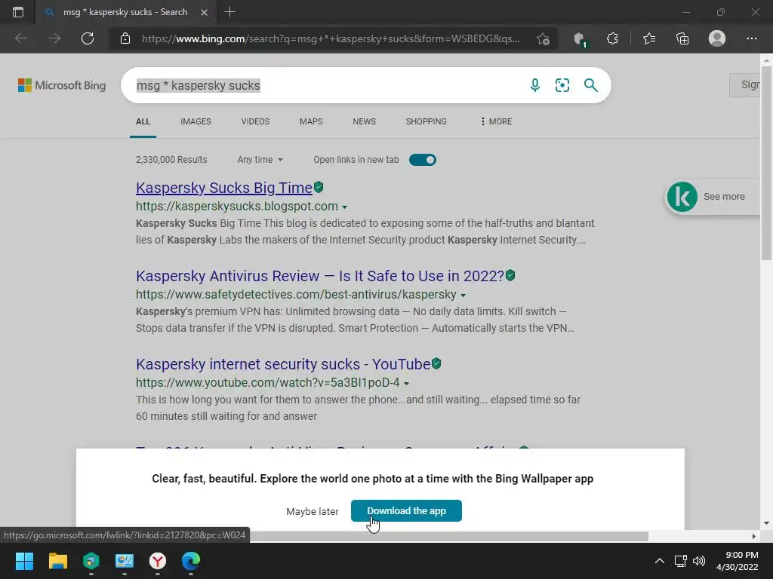Click shield badge beside Kaspersky Antivirus Review

coord(511,275)
